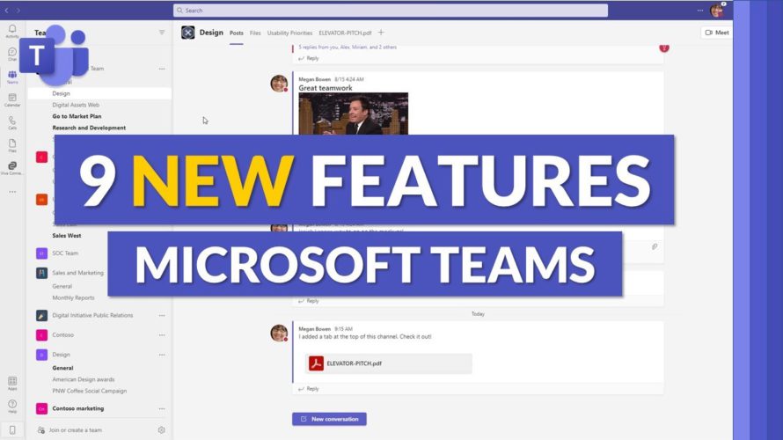Select the Teams icon in left rail

12,77
